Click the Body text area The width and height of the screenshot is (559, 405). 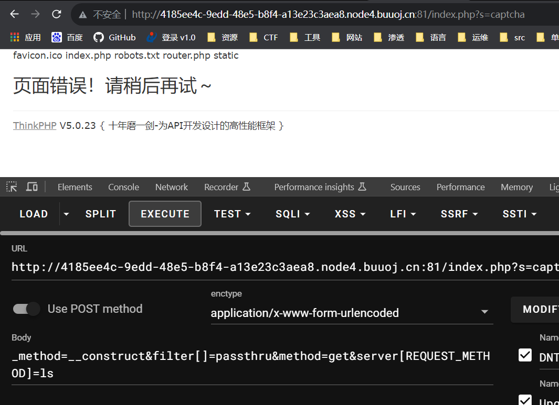click(x=252, y=365)
